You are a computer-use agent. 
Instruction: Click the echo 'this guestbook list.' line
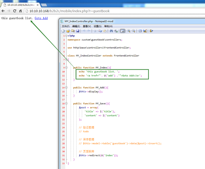pyautogui.click(x=99, y=71)
